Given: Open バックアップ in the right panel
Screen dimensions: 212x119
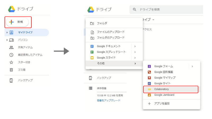Looking at the screenshot, I should (104, 78).
